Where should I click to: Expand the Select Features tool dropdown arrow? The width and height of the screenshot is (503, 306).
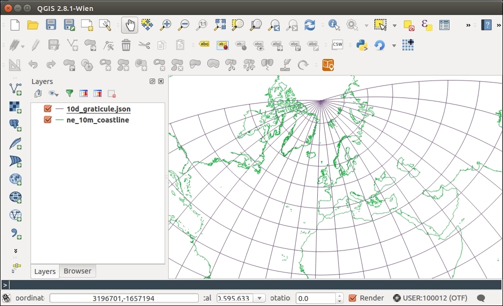click(x=394, y=25)
